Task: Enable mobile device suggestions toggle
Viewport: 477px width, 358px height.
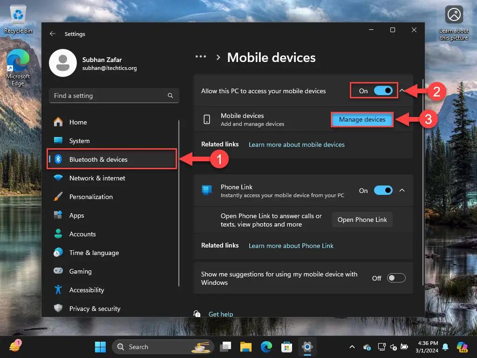Action: click(x=396, y=278)
